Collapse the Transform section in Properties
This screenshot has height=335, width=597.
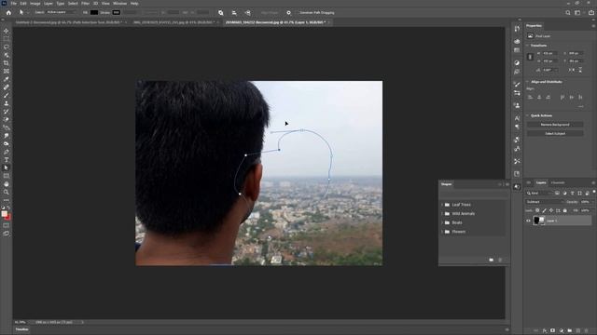[528, 46]
